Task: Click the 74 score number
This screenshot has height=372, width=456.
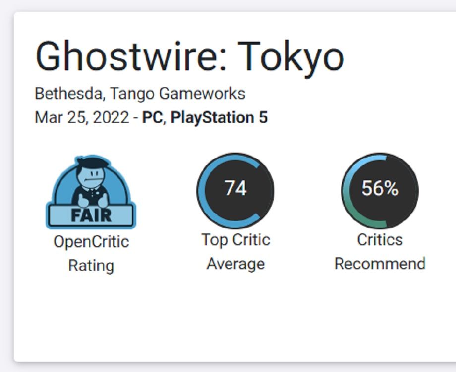Action: 235,189
